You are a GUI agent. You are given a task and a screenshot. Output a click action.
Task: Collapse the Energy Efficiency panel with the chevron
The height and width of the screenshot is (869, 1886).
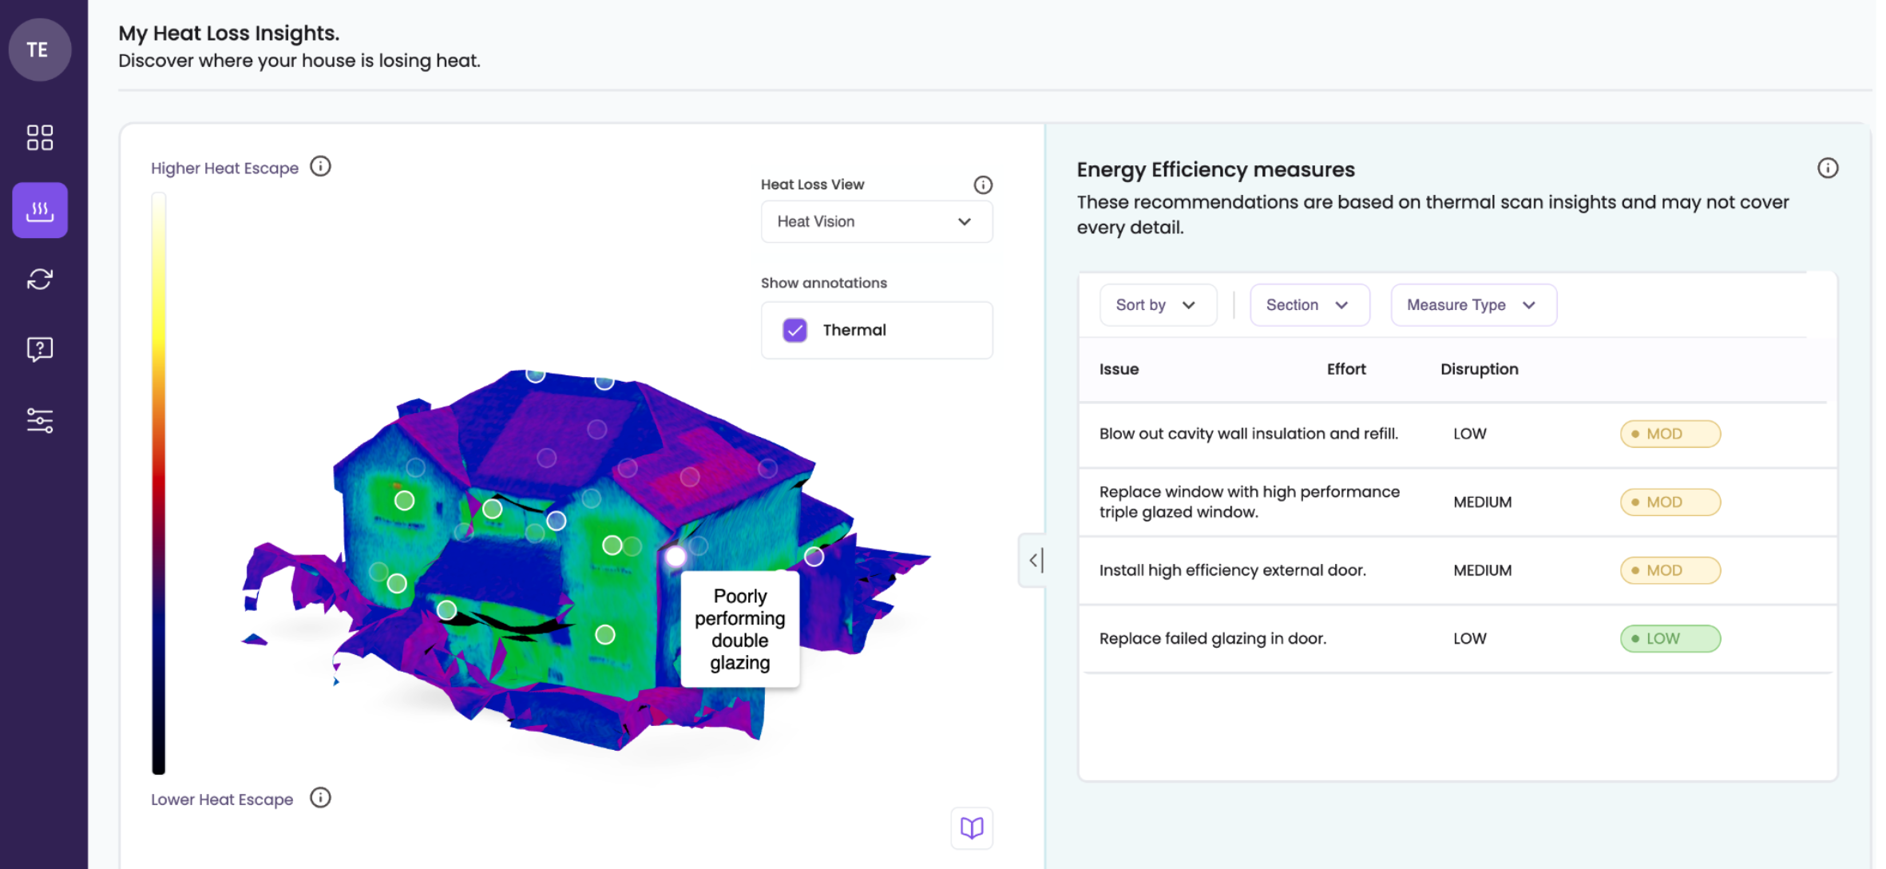pos(1034,560)
